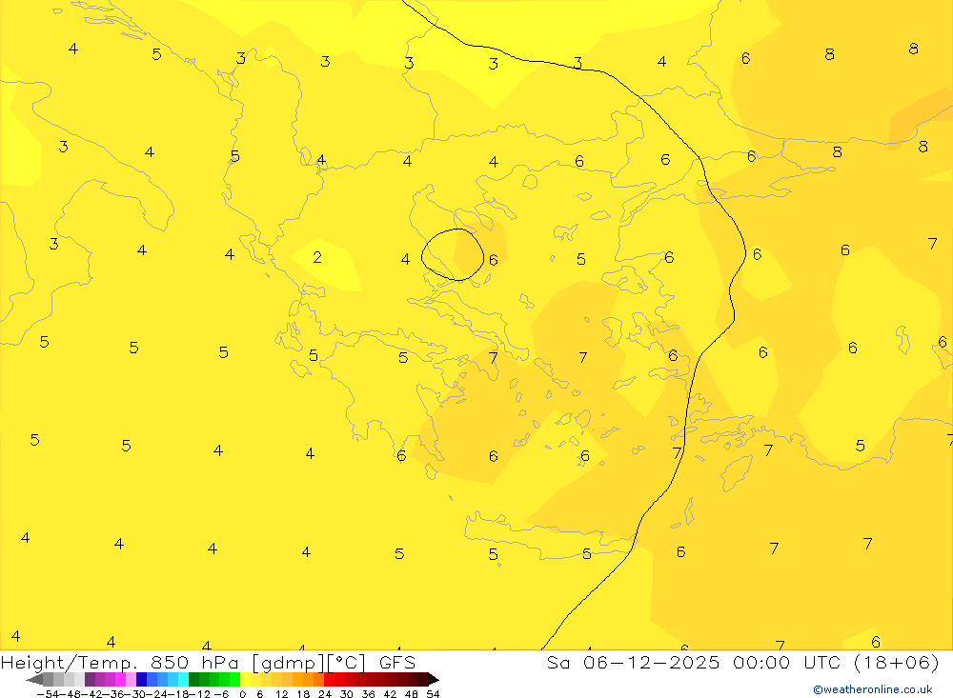Pick the light pink legend swatch
The image size is (953, 698).
click(x=131, y=679)
